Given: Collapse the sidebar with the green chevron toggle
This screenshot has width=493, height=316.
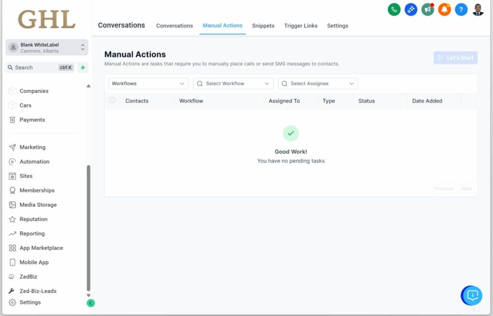Looking at the screenshot, I should coord(91,303).
